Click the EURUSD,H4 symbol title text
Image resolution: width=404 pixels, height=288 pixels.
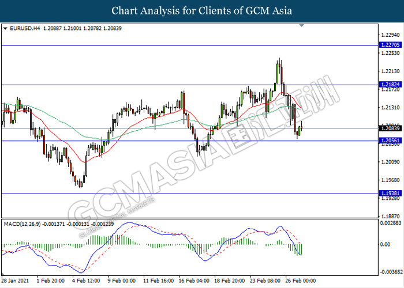(25, 29)
